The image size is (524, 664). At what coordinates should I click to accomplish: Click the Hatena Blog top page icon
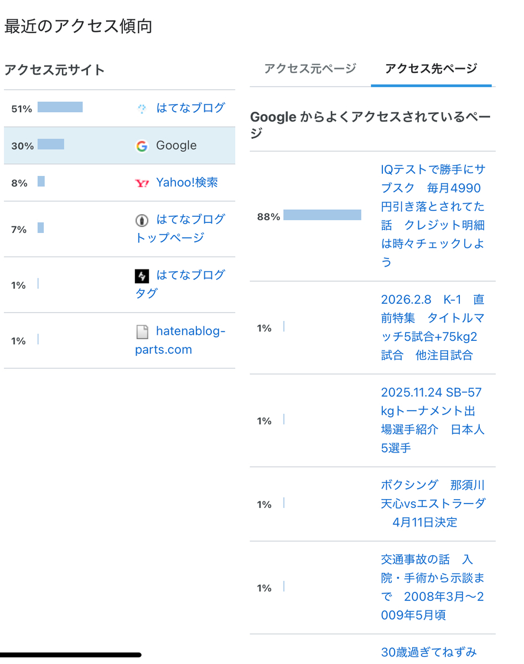142,220
